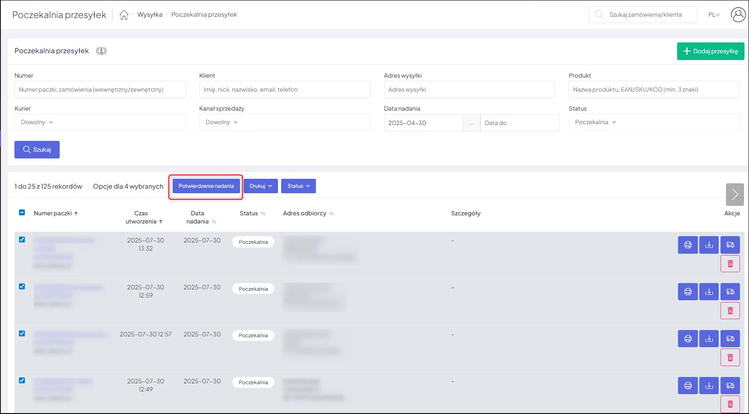Click the info icon beside Poczekalnia przesyłek

click(x=102, y=51)
